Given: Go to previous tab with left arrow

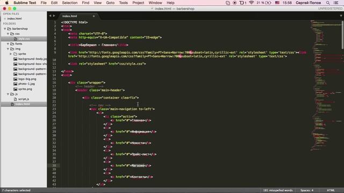Looking at the screenshot, I should (50, 16).
